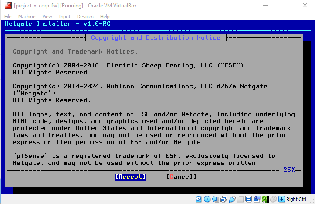
Task: Click the USB devices icon
Action: (x=232, y=199)
